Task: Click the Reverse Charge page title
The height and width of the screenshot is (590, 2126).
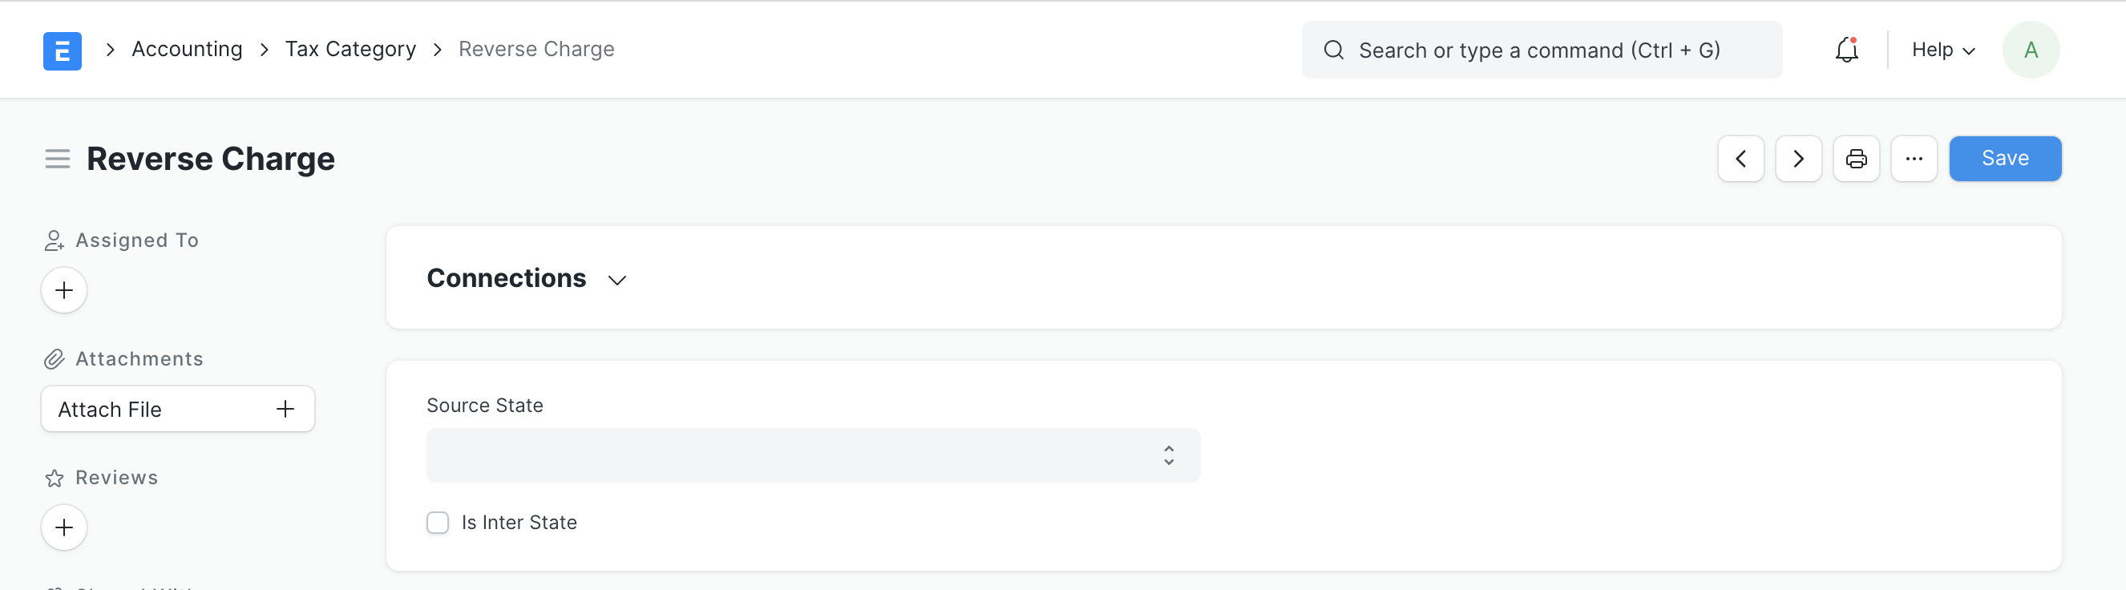Action: click(x=211, y=159)
